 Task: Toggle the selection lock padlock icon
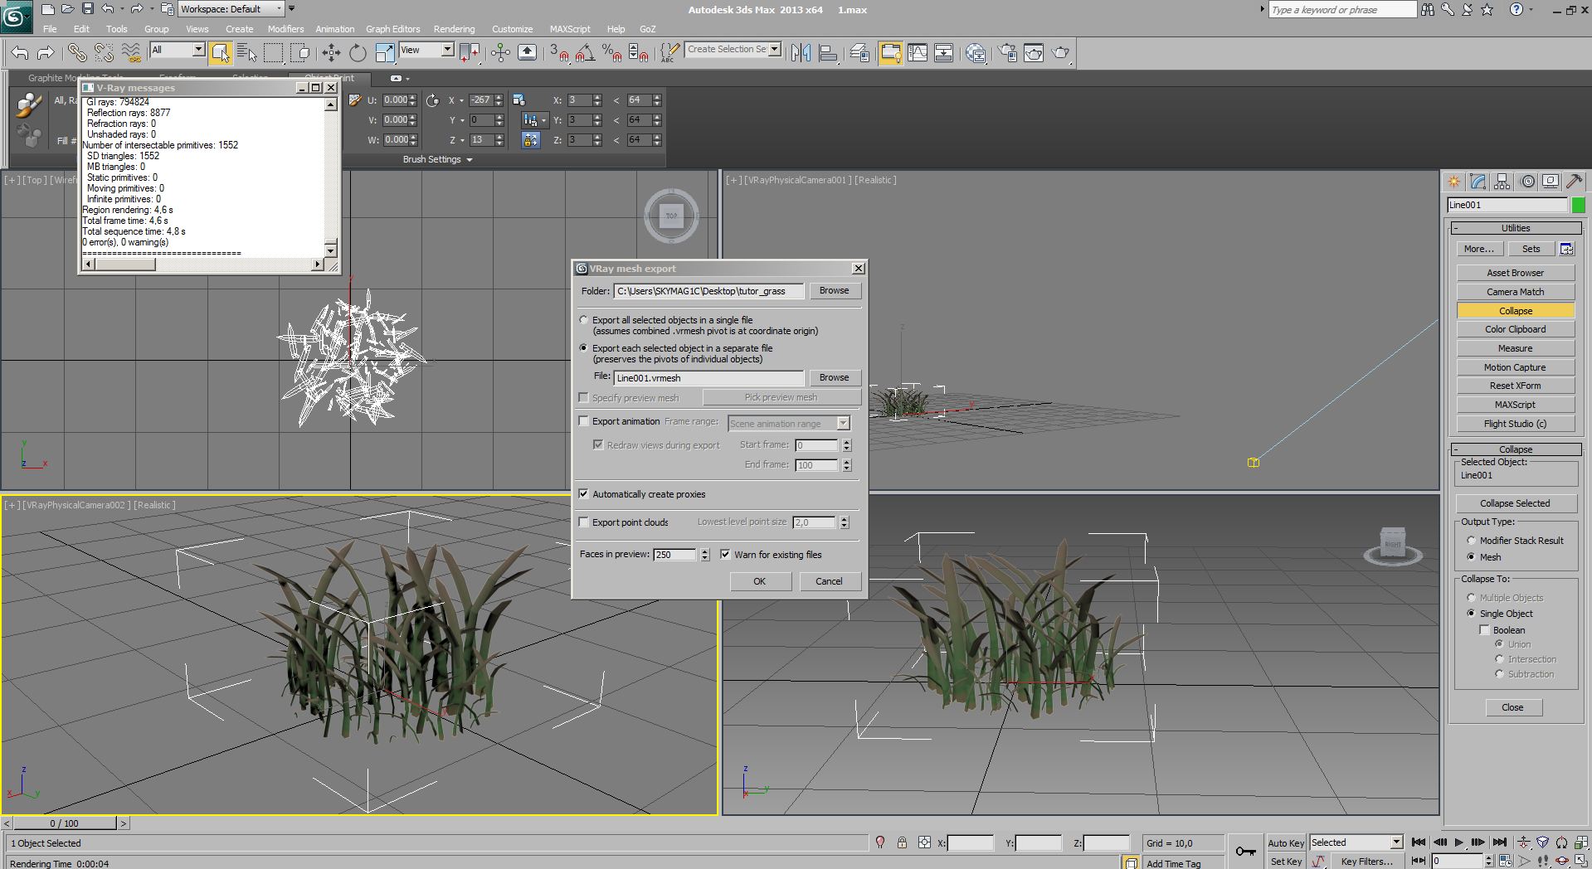tap(902, 842)
